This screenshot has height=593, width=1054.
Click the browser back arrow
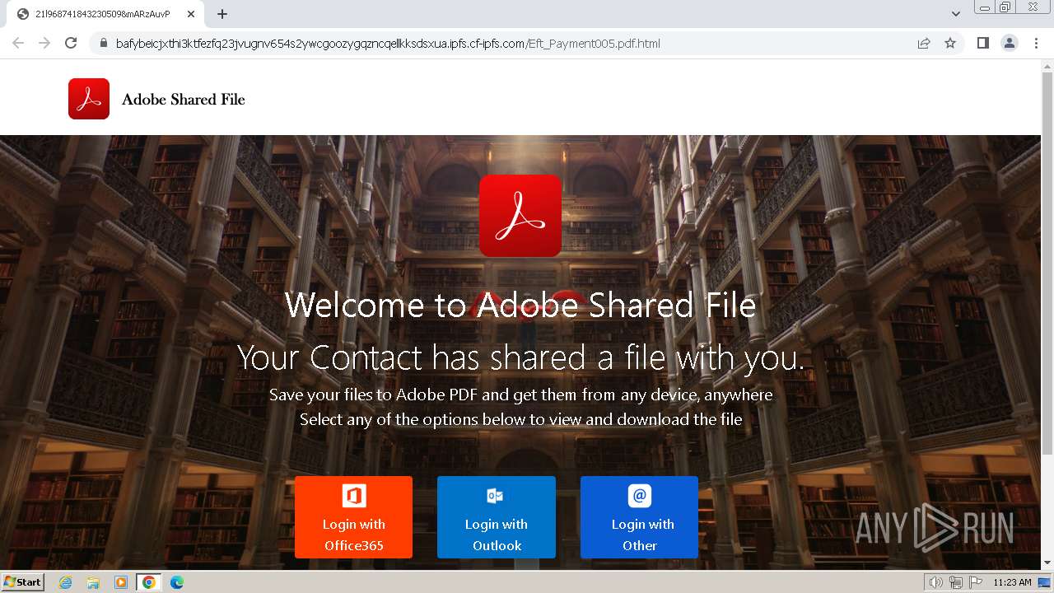(x=18, y=44)
